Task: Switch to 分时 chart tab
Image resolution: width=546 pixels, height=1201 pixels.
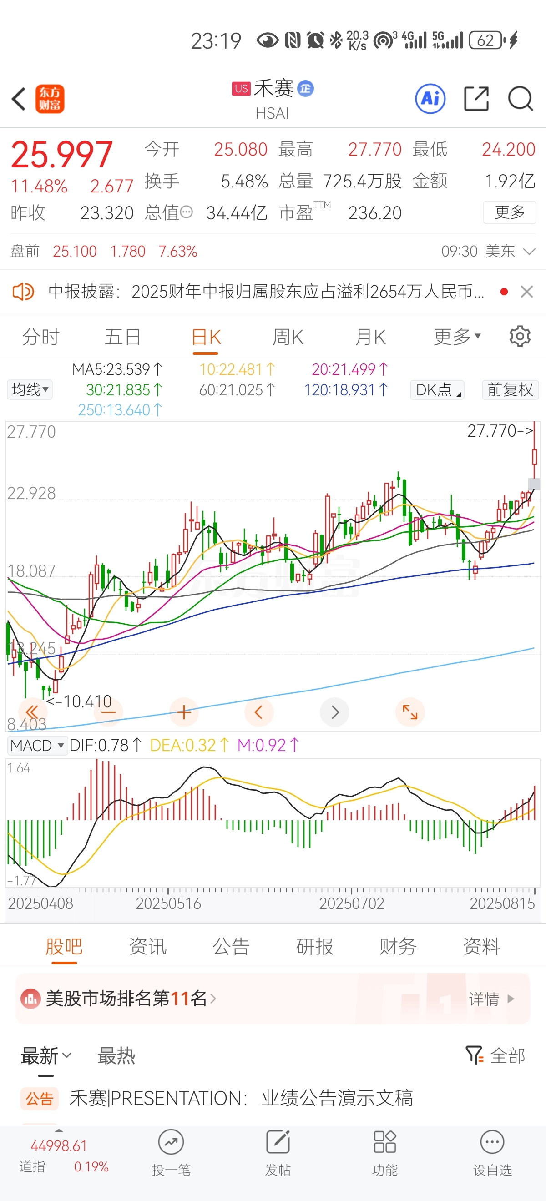Action: [x=41, y=337]
